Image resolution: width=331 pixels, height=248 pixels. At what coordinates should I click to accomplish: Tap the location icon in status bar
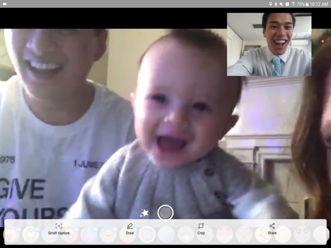click(x=270, y=4)
